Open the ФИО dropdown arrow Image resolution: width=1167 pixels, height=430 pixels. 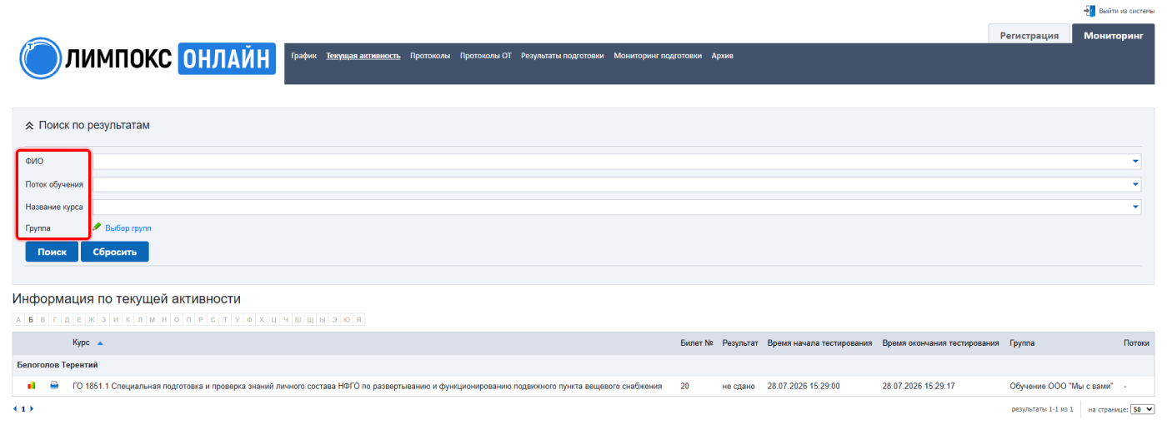[1135, 162]
